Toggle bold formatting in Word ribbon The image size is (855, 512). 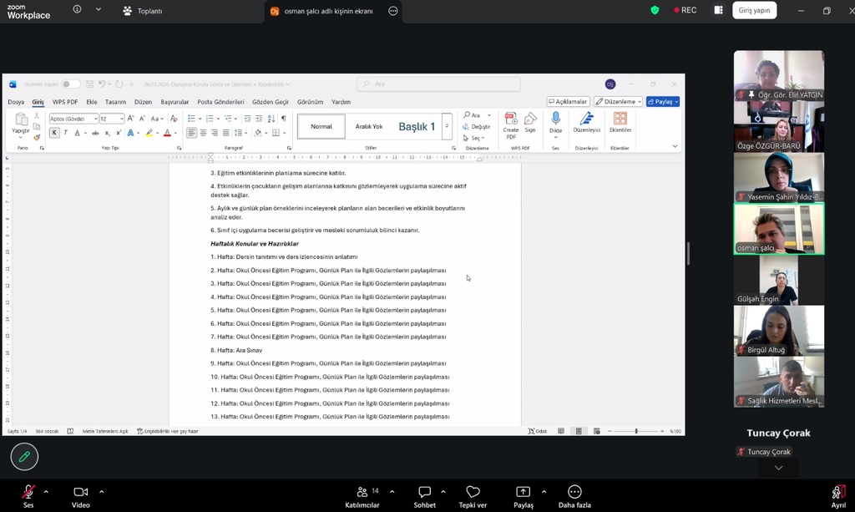coord(54,133)
